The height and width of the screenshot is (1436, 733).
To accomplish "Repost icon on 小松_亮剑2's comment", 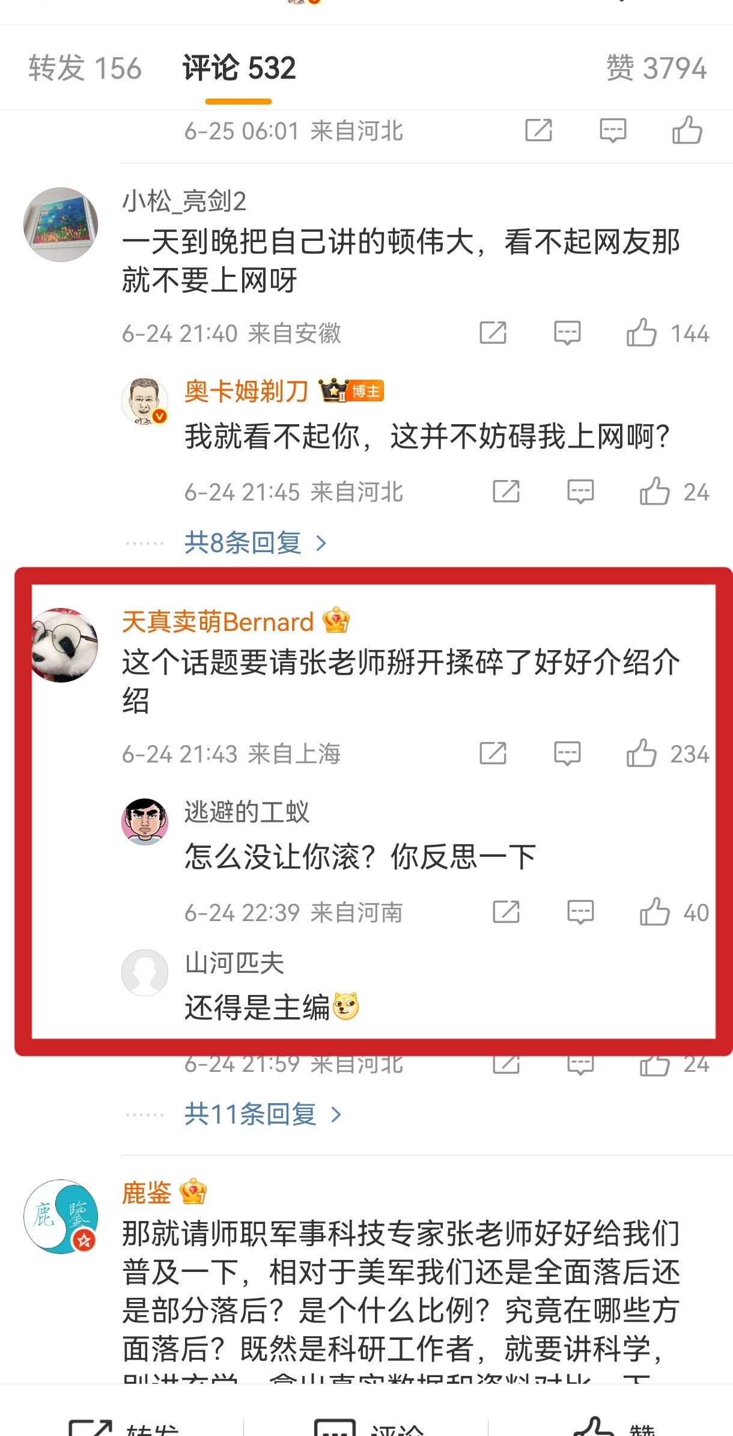I will pyautogui.click(x=493, y=333).
